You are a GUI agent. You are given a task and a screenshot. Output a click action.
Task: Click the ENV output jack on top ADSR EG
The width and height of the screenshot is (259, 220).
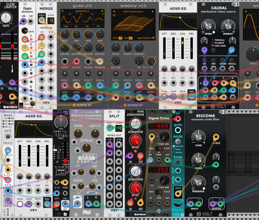point(192,96)
